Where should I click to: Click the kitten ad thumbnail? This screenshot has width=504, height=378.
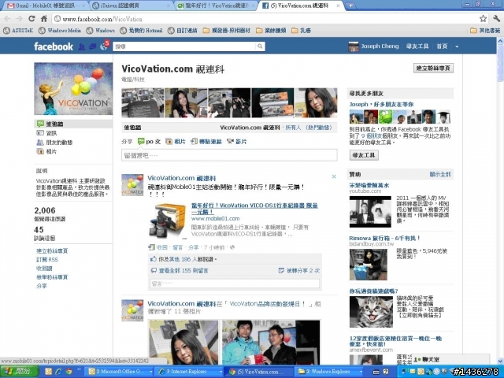[371, 312]
